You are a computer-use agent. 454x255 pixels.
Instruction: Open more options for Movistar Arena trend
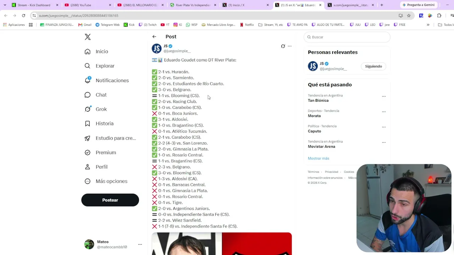point(384,142)
